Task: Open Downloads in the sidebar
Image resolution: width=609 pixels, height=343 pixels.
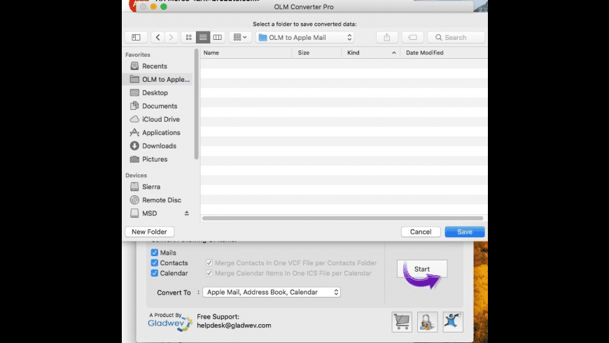Action: [x=159, y=146]
